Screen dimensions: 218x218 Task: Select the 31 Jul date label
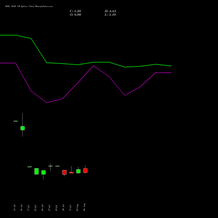coord(70,208)
